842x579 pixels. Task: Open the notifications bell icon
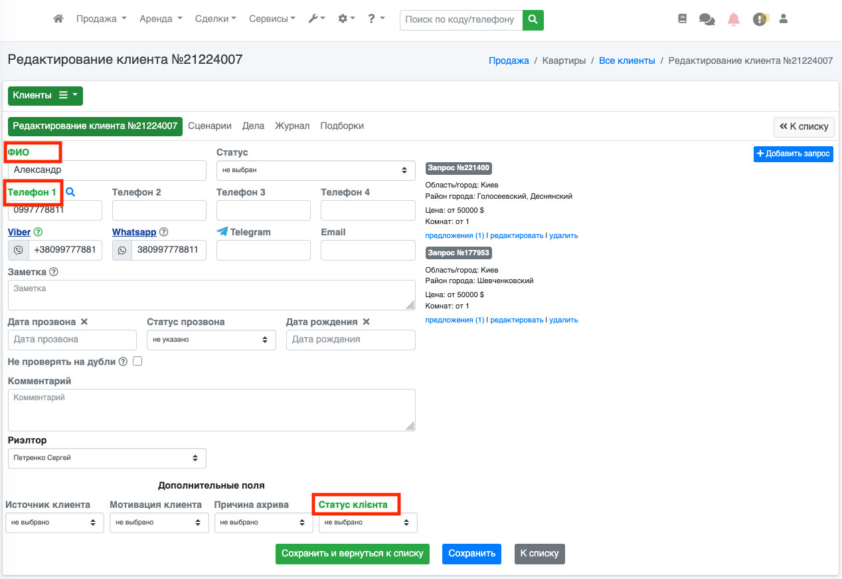tap(733, 19)
